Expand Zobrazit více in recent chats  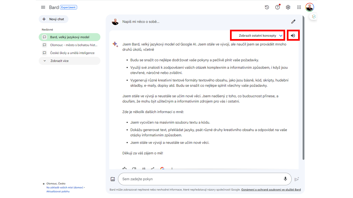69,61
